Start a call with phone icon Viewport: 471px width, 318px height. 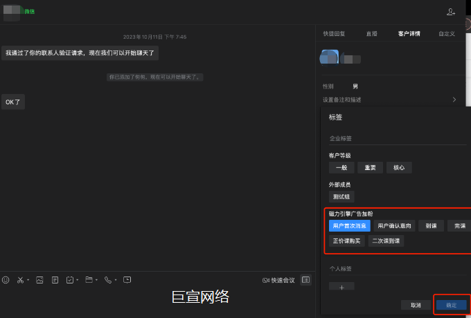108,280
